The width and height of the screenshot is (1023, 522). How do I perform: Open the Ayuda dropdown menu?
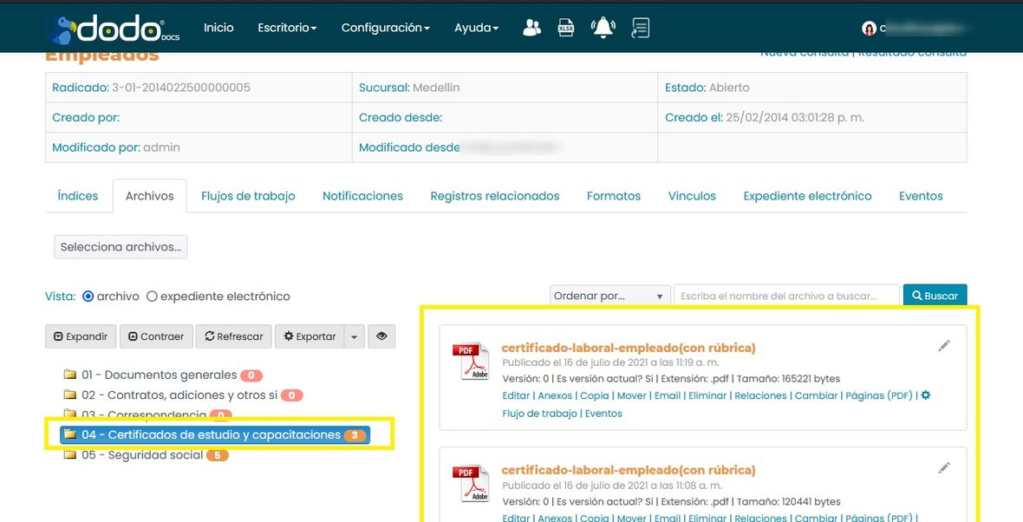(476, 28)
